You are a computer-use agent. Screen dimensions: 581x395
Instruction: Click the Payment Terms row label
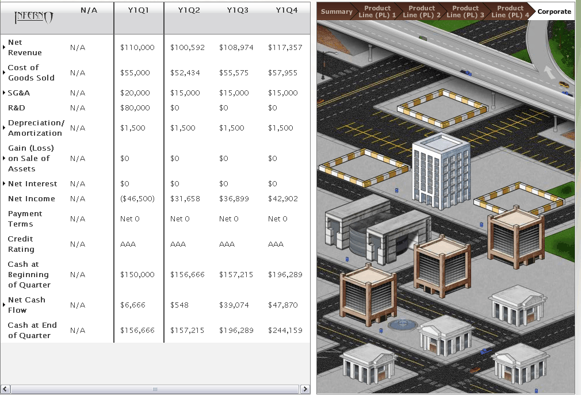tap(25, 219)
